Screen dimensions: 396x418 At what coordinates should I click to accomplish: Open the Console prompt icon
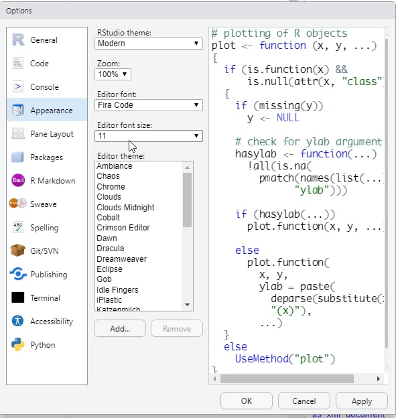pos(18,86)
